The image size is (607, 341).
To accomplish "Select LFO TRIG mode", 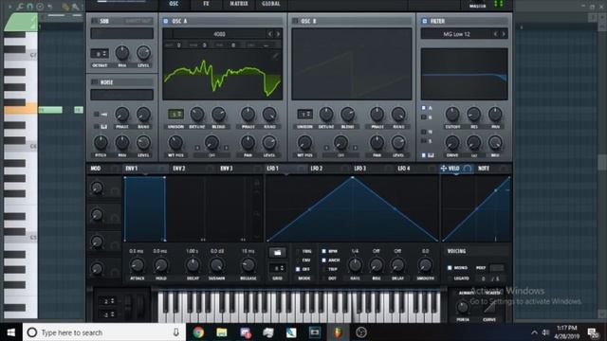I will (298, 251).
